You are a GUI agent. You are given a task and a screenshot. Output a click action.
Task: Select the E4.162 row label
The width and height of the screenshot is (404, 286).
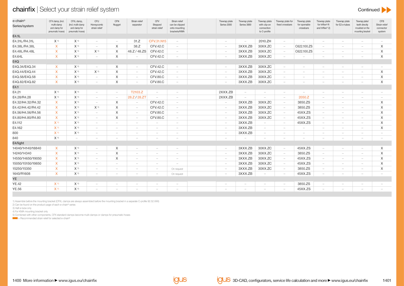pyautogui.click(x=17, y=128)
